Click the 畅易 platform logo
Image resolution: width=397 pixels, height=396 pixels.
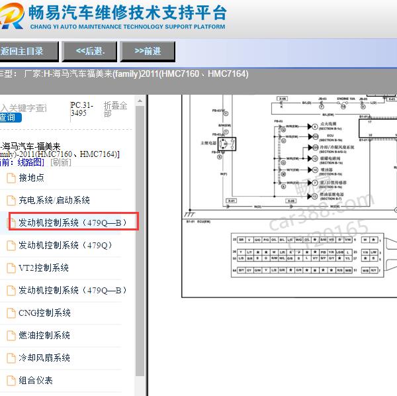[12, 17]
